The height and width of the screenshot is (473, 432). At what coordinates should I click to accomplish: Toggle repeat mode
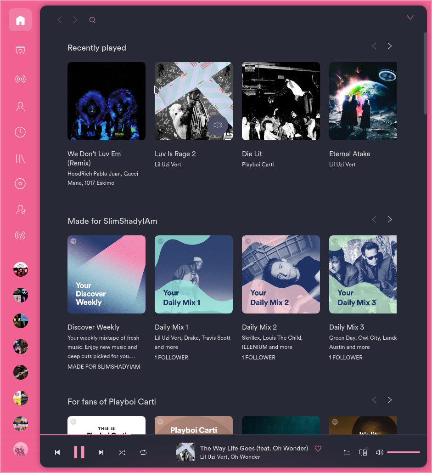coord(143,452)
